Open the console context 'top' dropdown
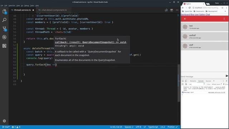Screen dimensions: 229x129 (197, 84)
